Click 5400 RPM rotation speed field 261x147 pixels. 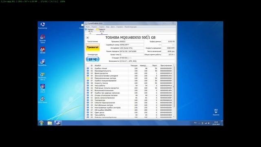[x=168, y=48]
